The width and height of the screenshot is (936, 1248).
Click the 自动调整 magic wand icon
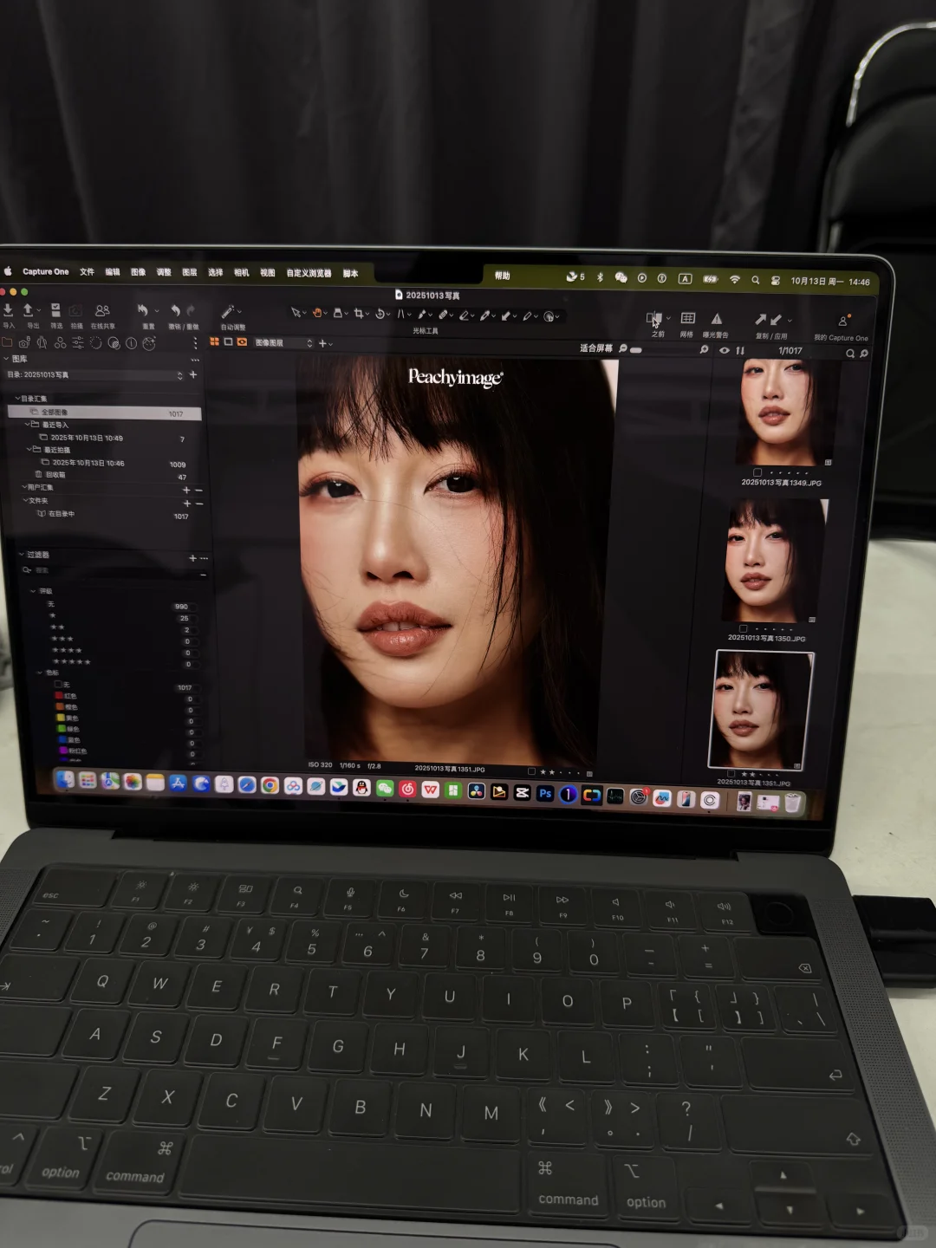(x=228, y=311)
